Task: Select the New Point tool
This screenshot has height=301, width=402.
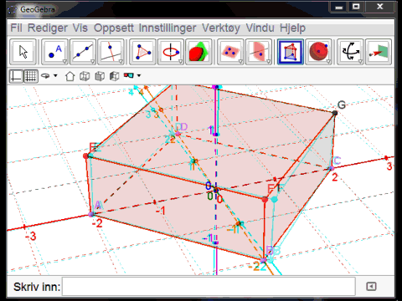Action: 54,52
